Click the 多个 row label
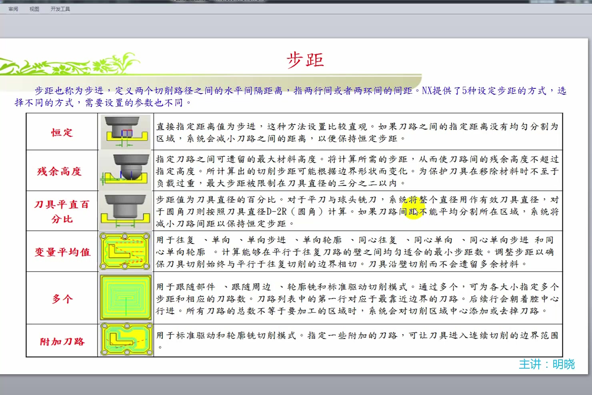 (62, 299)
